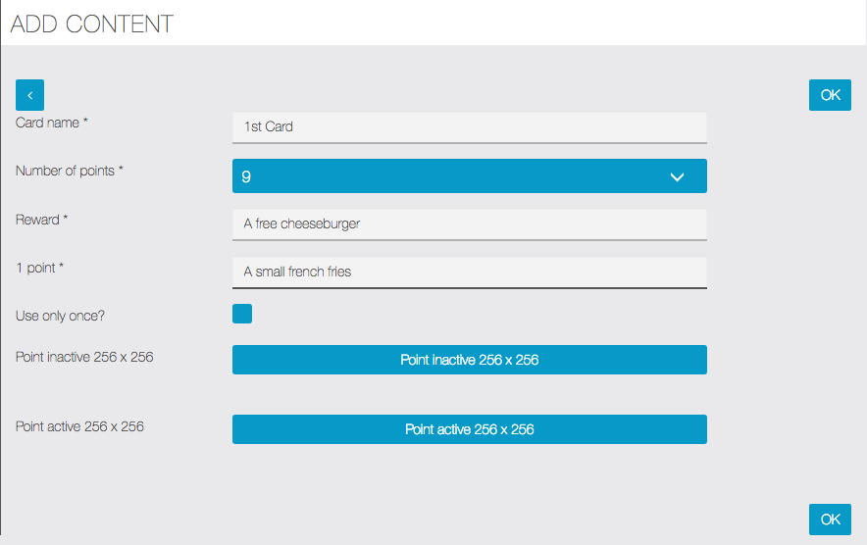Screen dimensions: 867x545
Task: Click the Number of points label
Action: click(x=69, y=171)
